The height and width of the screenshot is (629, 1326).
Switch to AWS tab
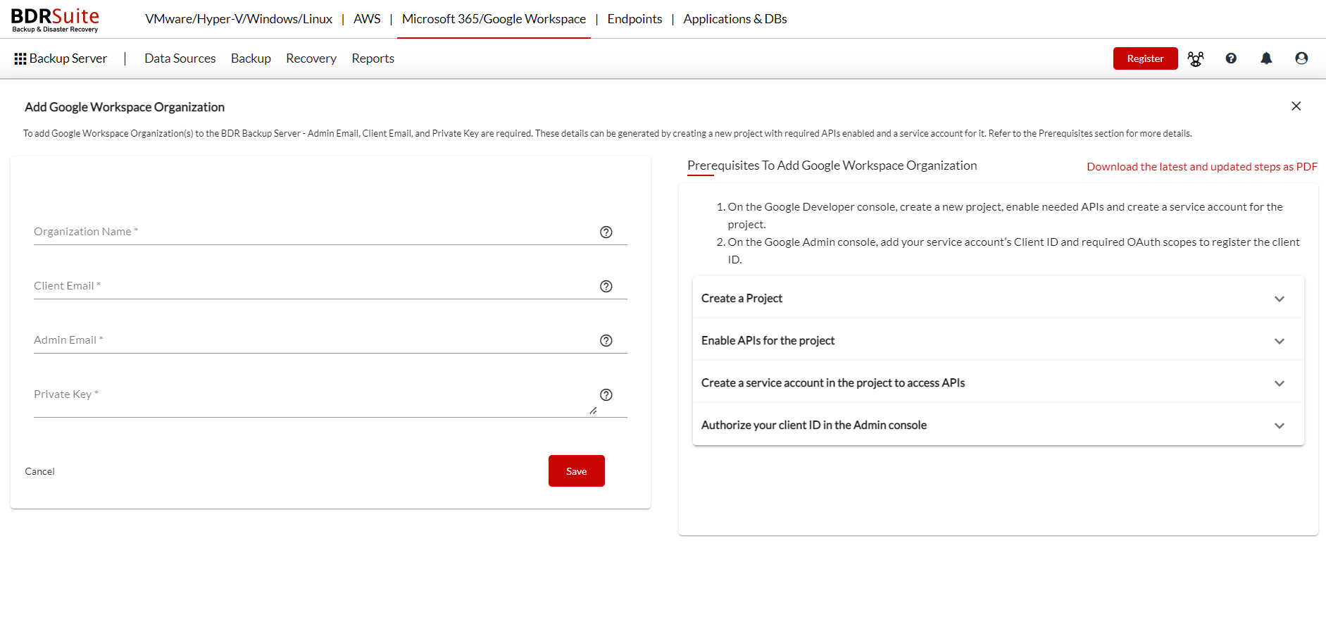[367, 19]
